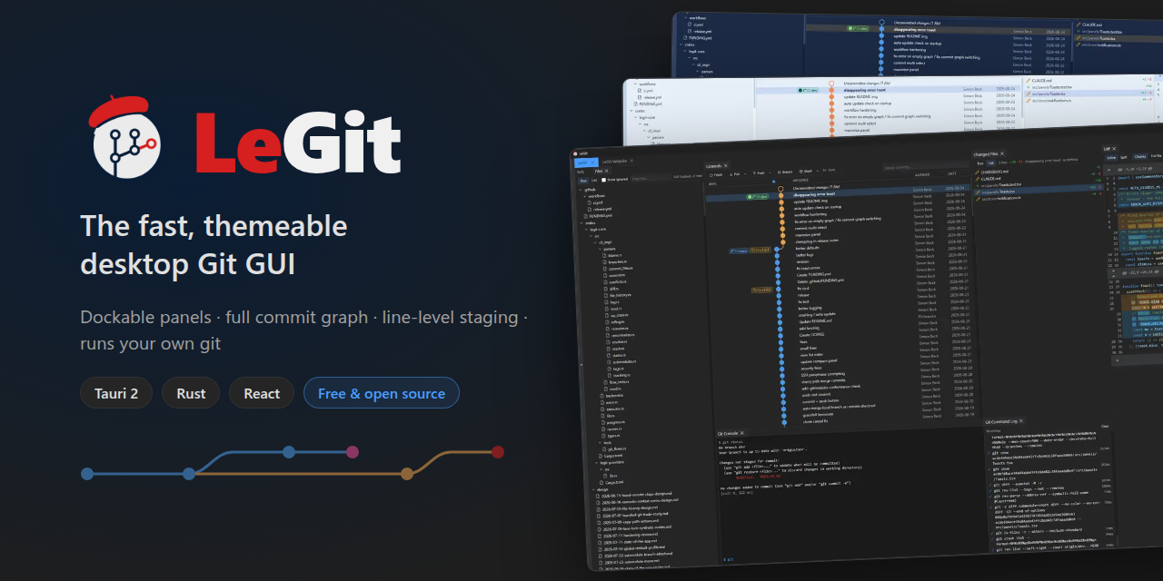Open the dropdown arrow next to Push
Screen dimensions: 1163x581
pos(770,172)
